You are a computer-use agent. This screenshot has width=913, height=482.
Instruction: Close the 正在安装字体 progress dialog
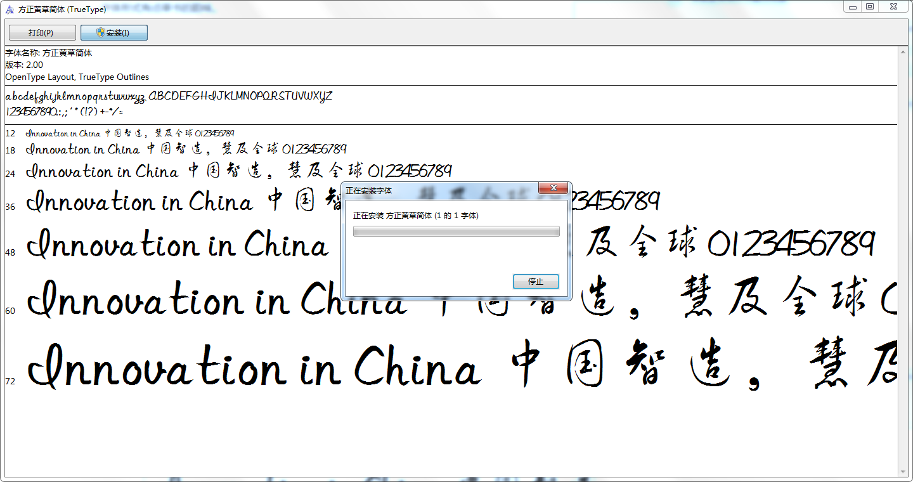click(554, 188)
